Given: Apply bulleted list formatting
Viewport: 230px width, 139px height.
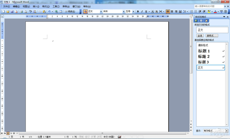Looking at the screenshot, I should 196,12.
